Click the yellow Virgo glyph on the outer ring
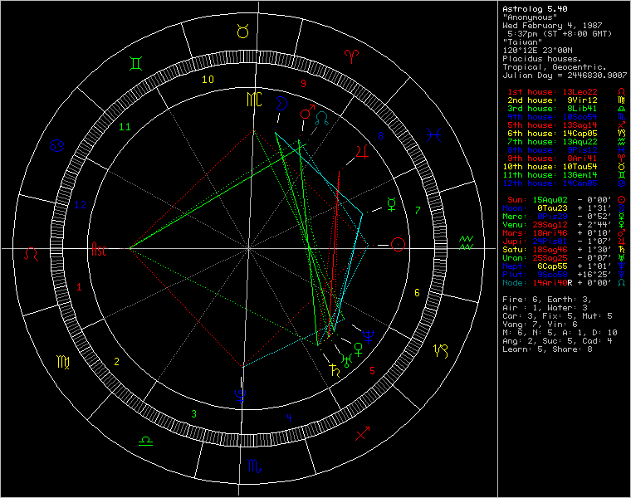The height and width of the screenshot is (498, 631). click(x=63, y=362)
